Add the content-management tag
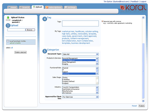 (79, 39)
